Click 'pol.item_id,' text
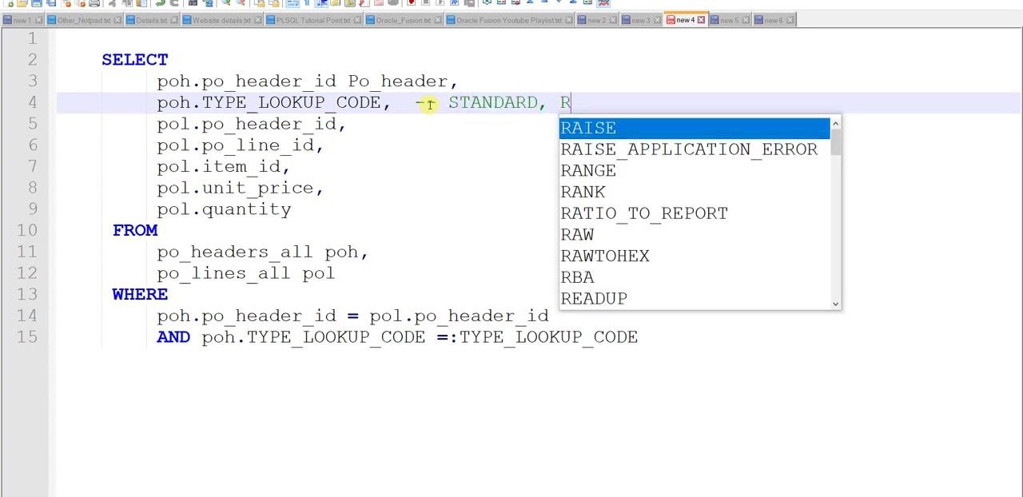The image size is (1023, 497). click(x=223, y=166)
